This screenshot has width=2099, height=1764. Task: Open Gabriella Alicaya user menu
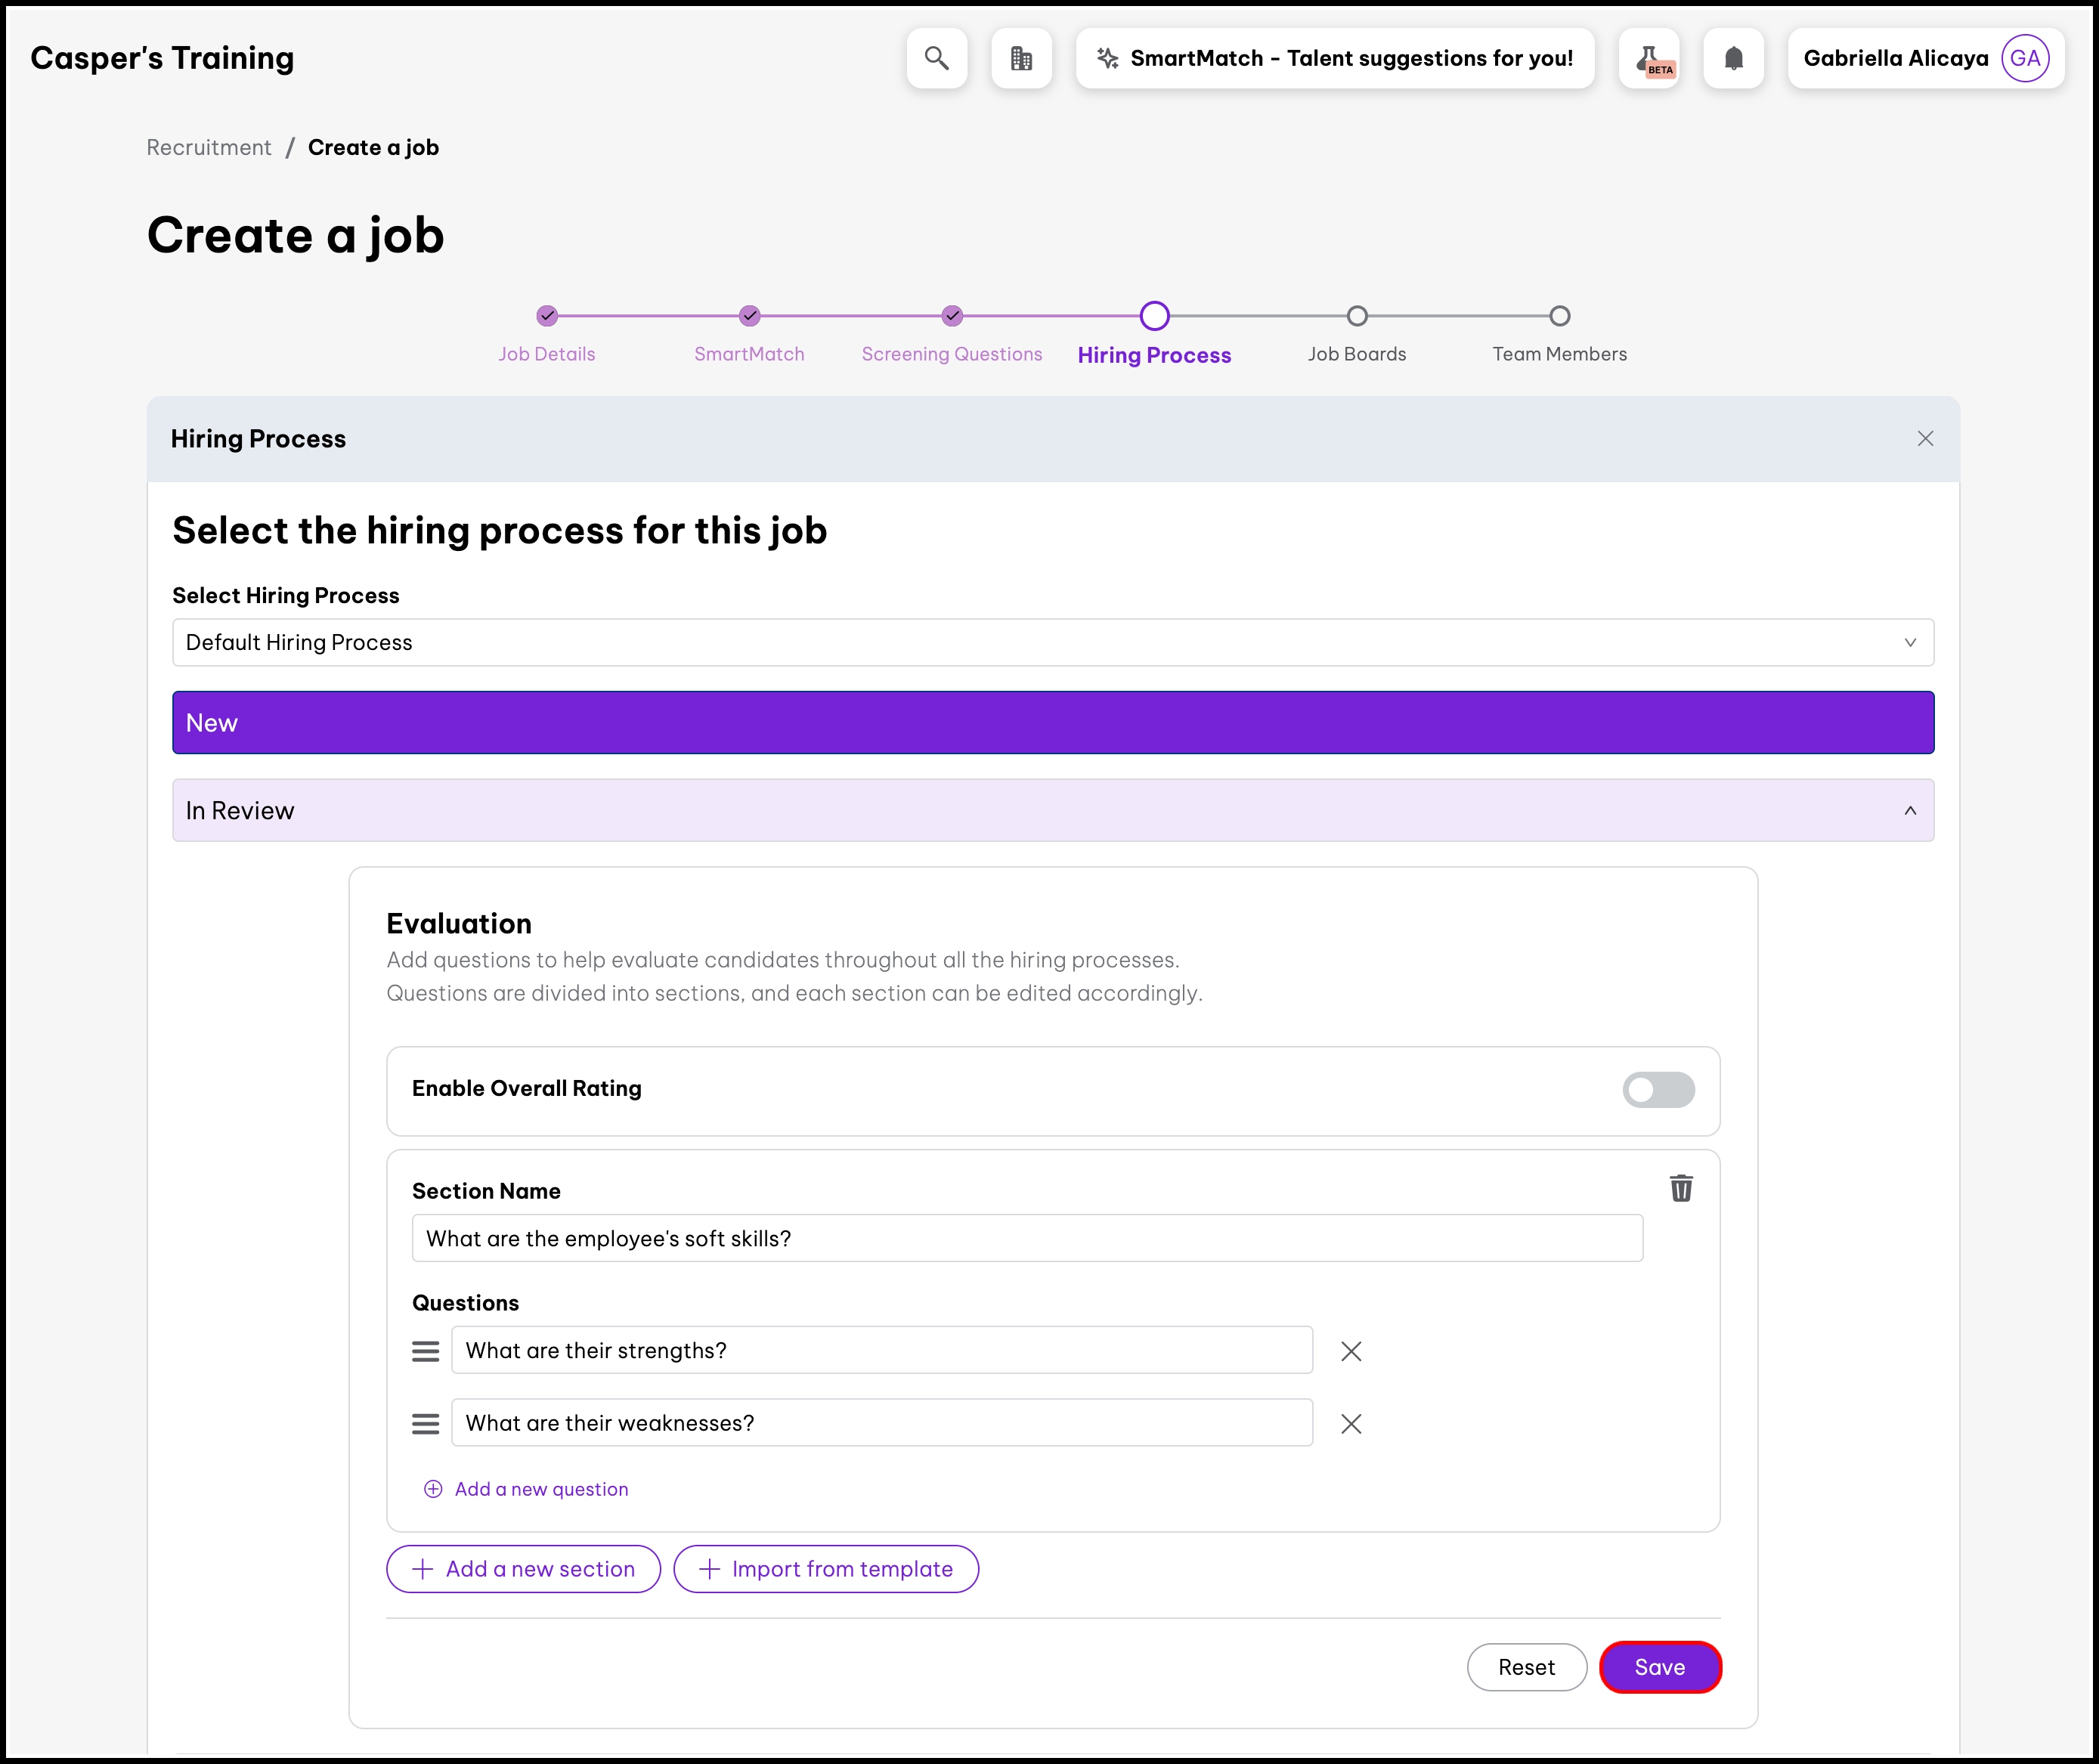click(x=1925, y=58)
